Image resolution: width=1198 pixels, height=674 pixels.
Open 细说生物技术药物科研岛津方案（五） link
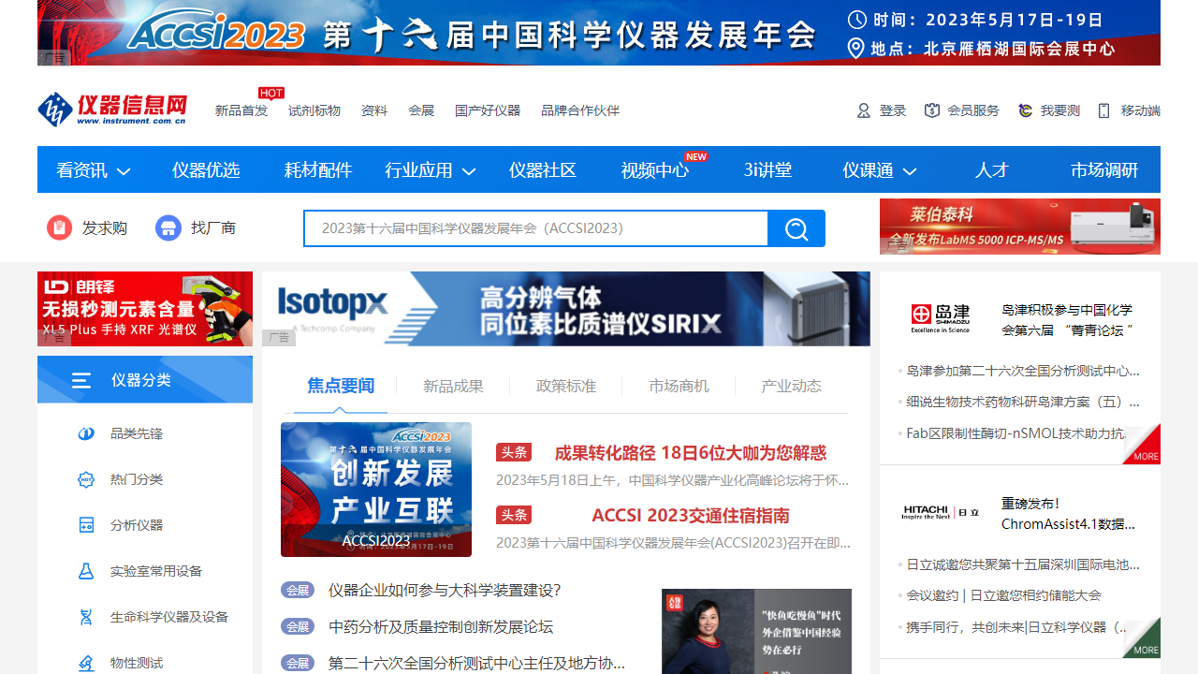coord(1023,402)
